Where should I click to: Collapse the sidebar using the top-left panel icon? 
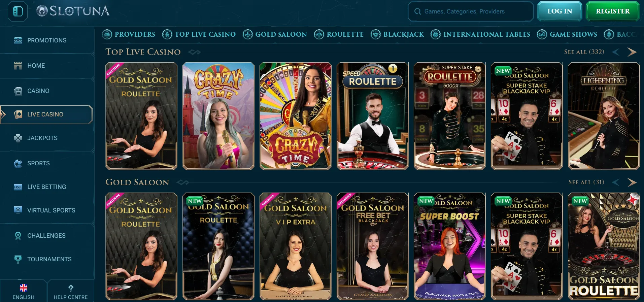point(18,11)
